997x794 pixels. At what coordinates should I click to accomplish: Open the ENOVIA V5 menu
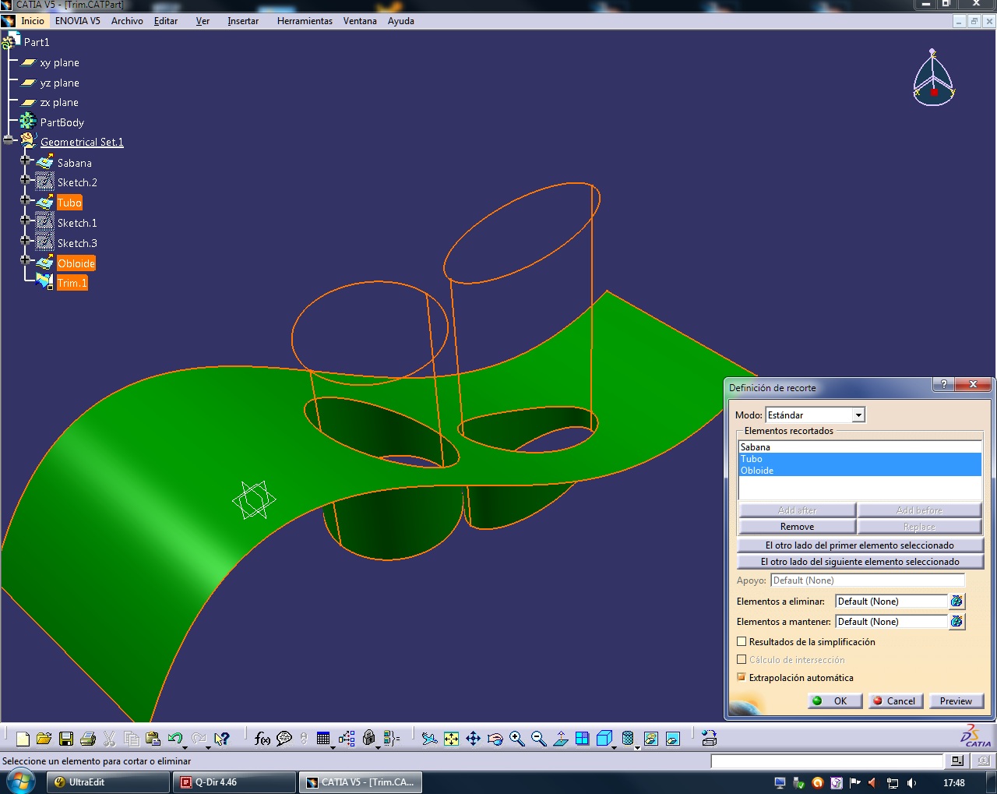[x=77, y=21]
